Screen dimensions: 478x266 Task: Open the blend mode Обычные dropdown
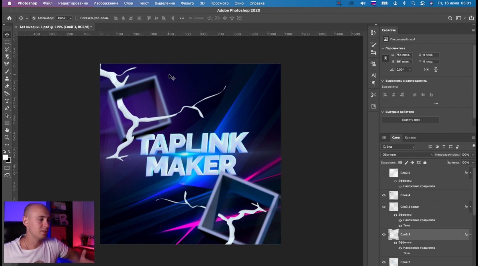407,155
